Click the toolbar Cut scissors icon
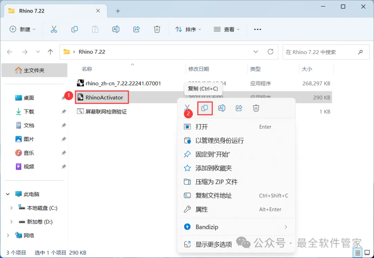 [54, 29]
